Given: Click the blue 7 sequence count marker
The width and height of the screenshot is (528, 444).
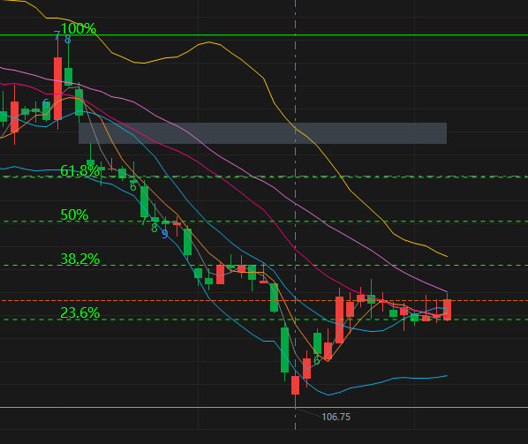Looking at the screenshot, I should pos(57,35).
